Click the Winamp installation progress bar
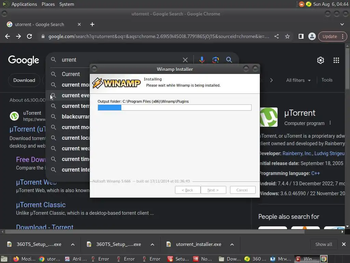The image size is (350, 263). click(x=175, y=108)
